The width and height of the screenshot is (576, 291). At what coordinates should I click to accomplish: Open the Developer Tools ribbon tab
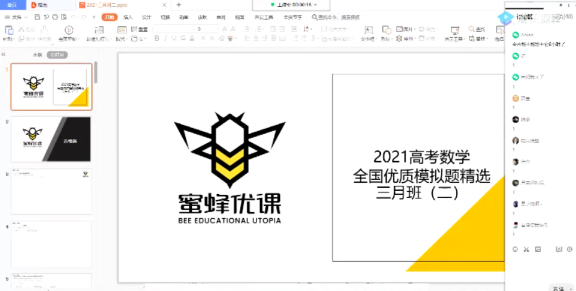[264, 17]
